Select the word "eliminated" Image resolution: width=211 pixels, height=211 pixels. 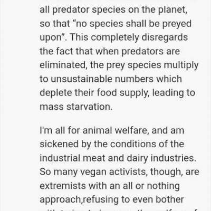[62, 65]
